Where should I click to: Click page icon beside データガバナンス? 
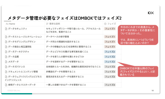6,67
